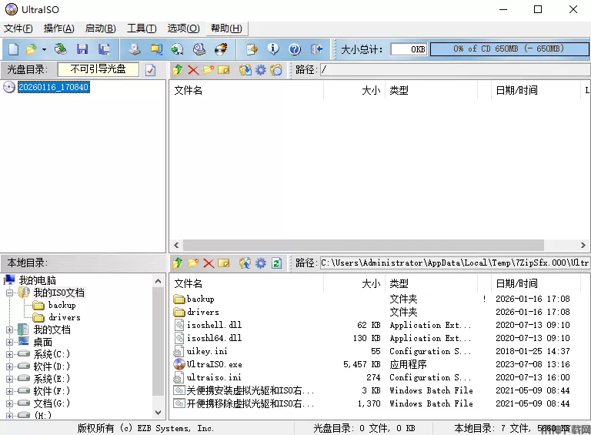Click the info 'i' bubble toolbar icon

[273, 49]
